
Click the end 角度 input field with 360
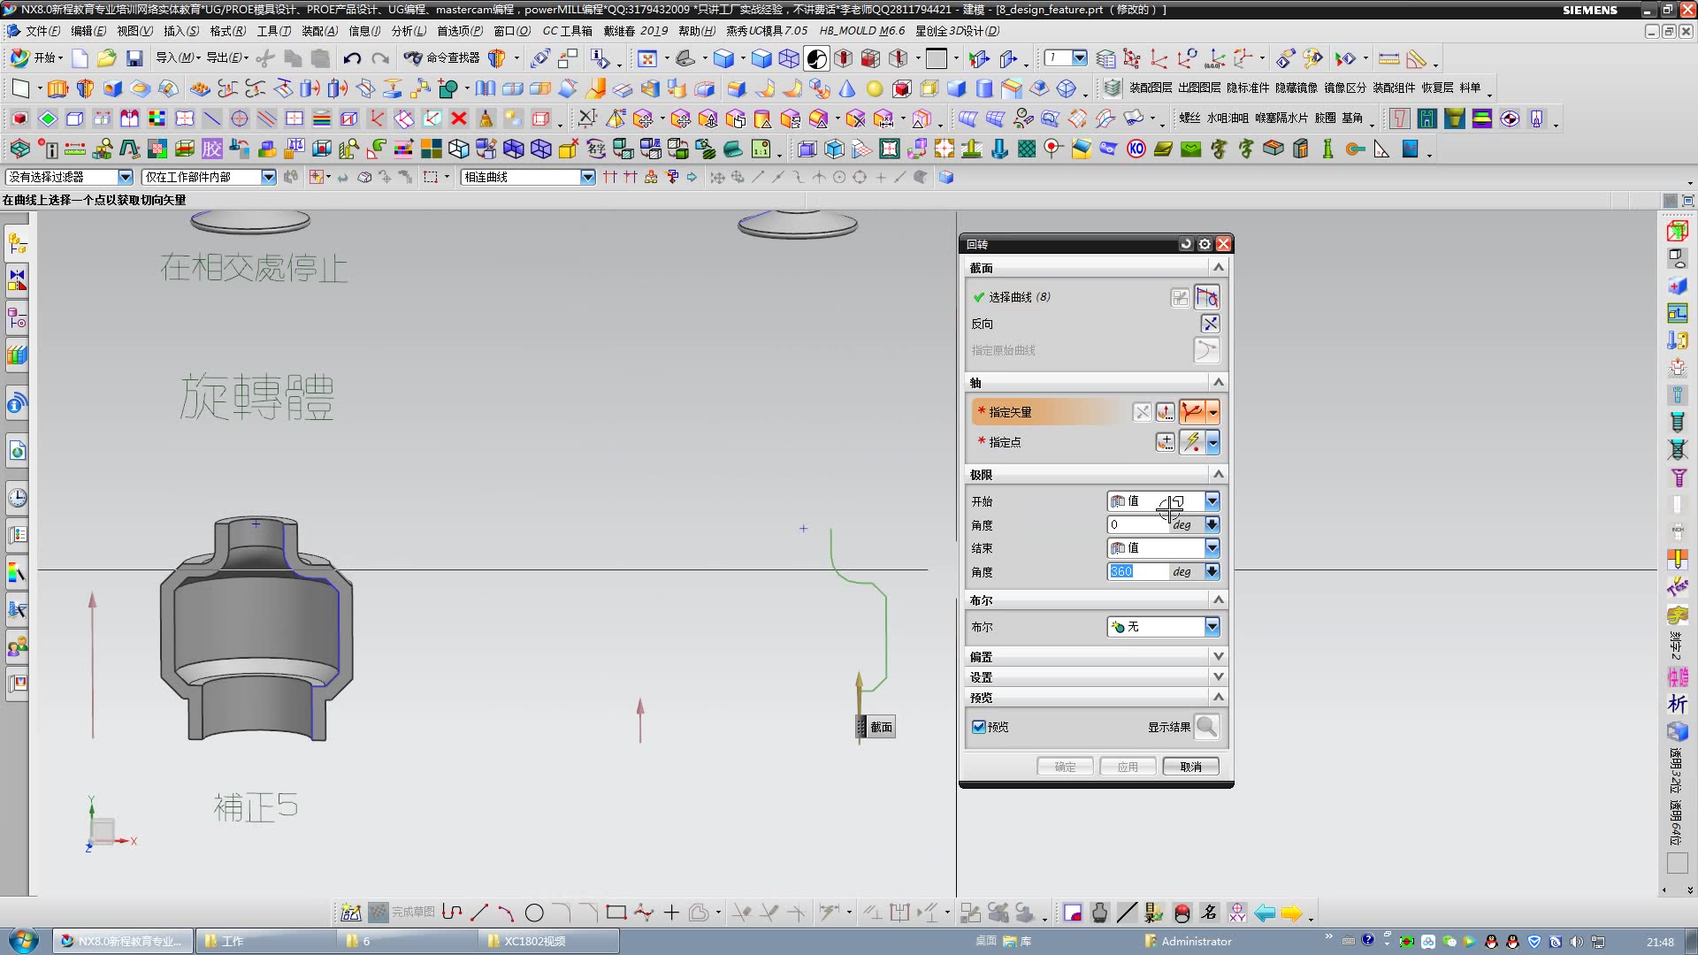[1137, 572]
